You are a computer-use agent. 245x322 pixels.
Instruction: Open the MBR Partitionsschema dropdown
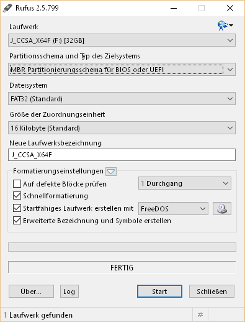click(x=122, y=70)
